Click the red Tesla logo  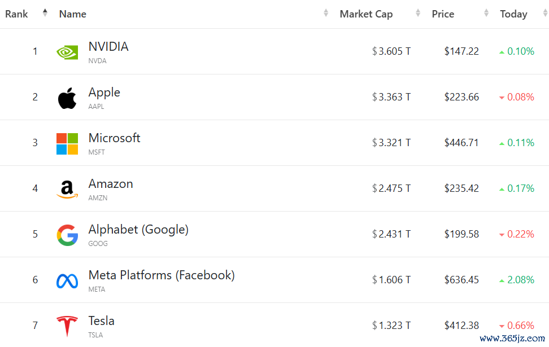[x=67, y=326]
